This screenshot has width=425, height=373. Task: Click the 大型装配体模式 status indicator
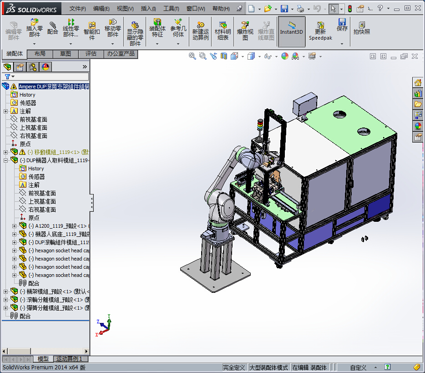[268, 368]
